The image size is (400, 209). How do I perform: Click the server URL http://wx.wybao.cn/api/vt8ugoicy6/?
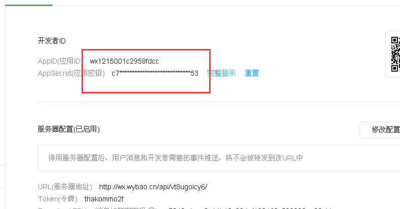(153, 187)
